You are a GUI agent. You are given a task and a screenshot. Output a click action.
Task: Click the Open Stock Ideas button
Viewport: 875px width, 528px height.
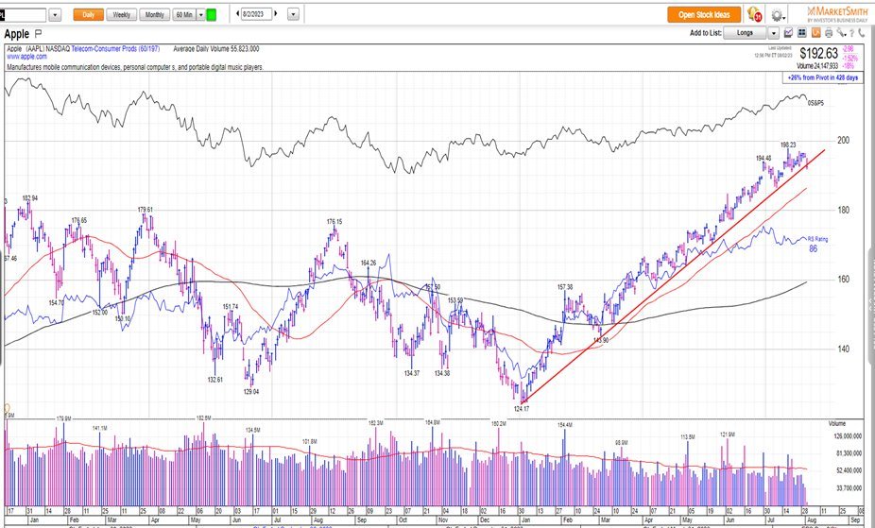[x=704, y=15]
